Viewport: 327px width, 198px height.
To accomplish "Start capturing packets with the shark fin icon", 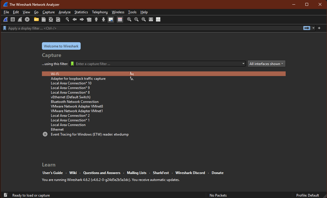I will [x=5, y=19].
